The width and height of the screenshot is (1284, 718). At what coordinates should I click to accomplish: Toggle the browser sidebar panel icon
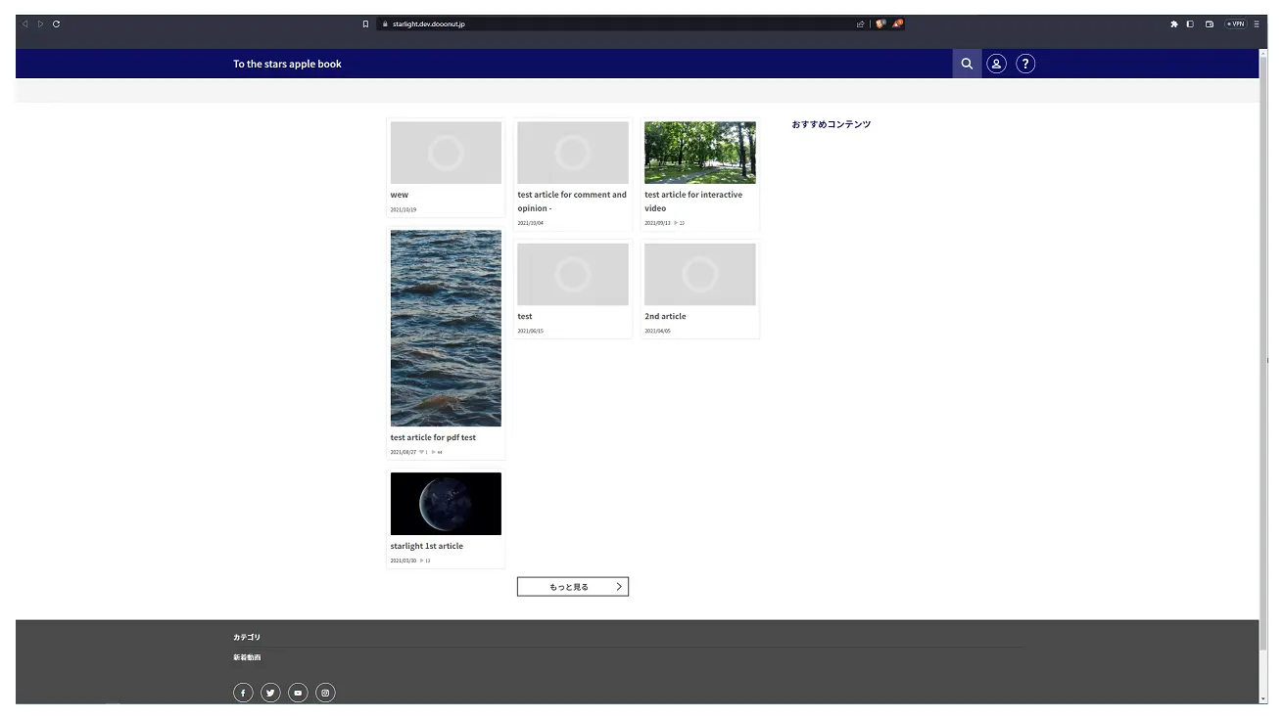click(1190, 23)
